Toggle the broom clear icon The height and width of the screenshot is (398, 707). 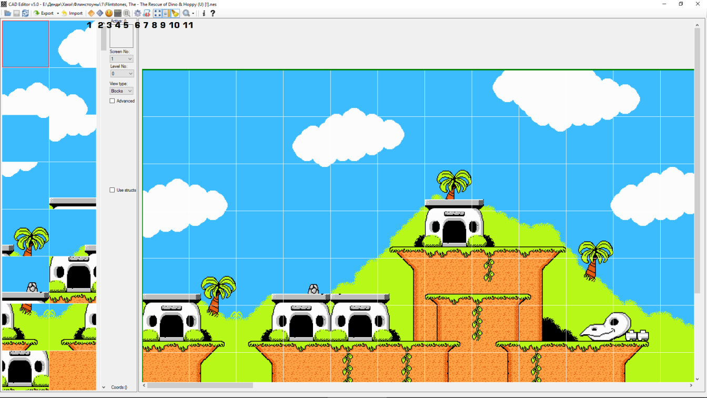click(x=175, y=13)
